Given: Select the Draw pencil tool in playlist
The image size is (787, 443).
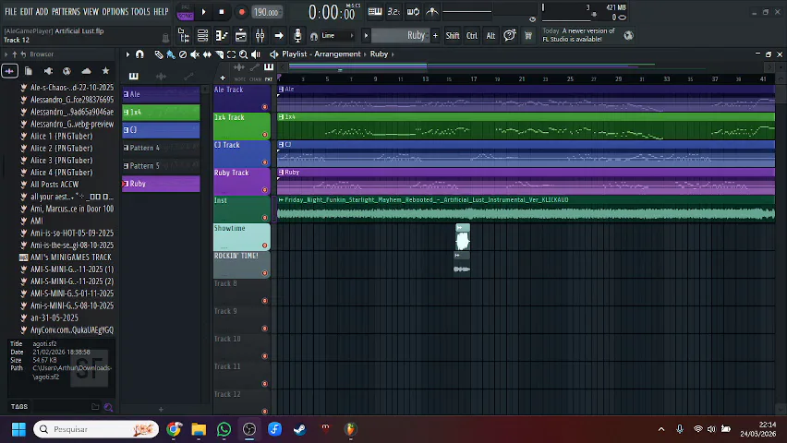Looking at the screenshot, I should pyautogui.click(x=159, y=54).
